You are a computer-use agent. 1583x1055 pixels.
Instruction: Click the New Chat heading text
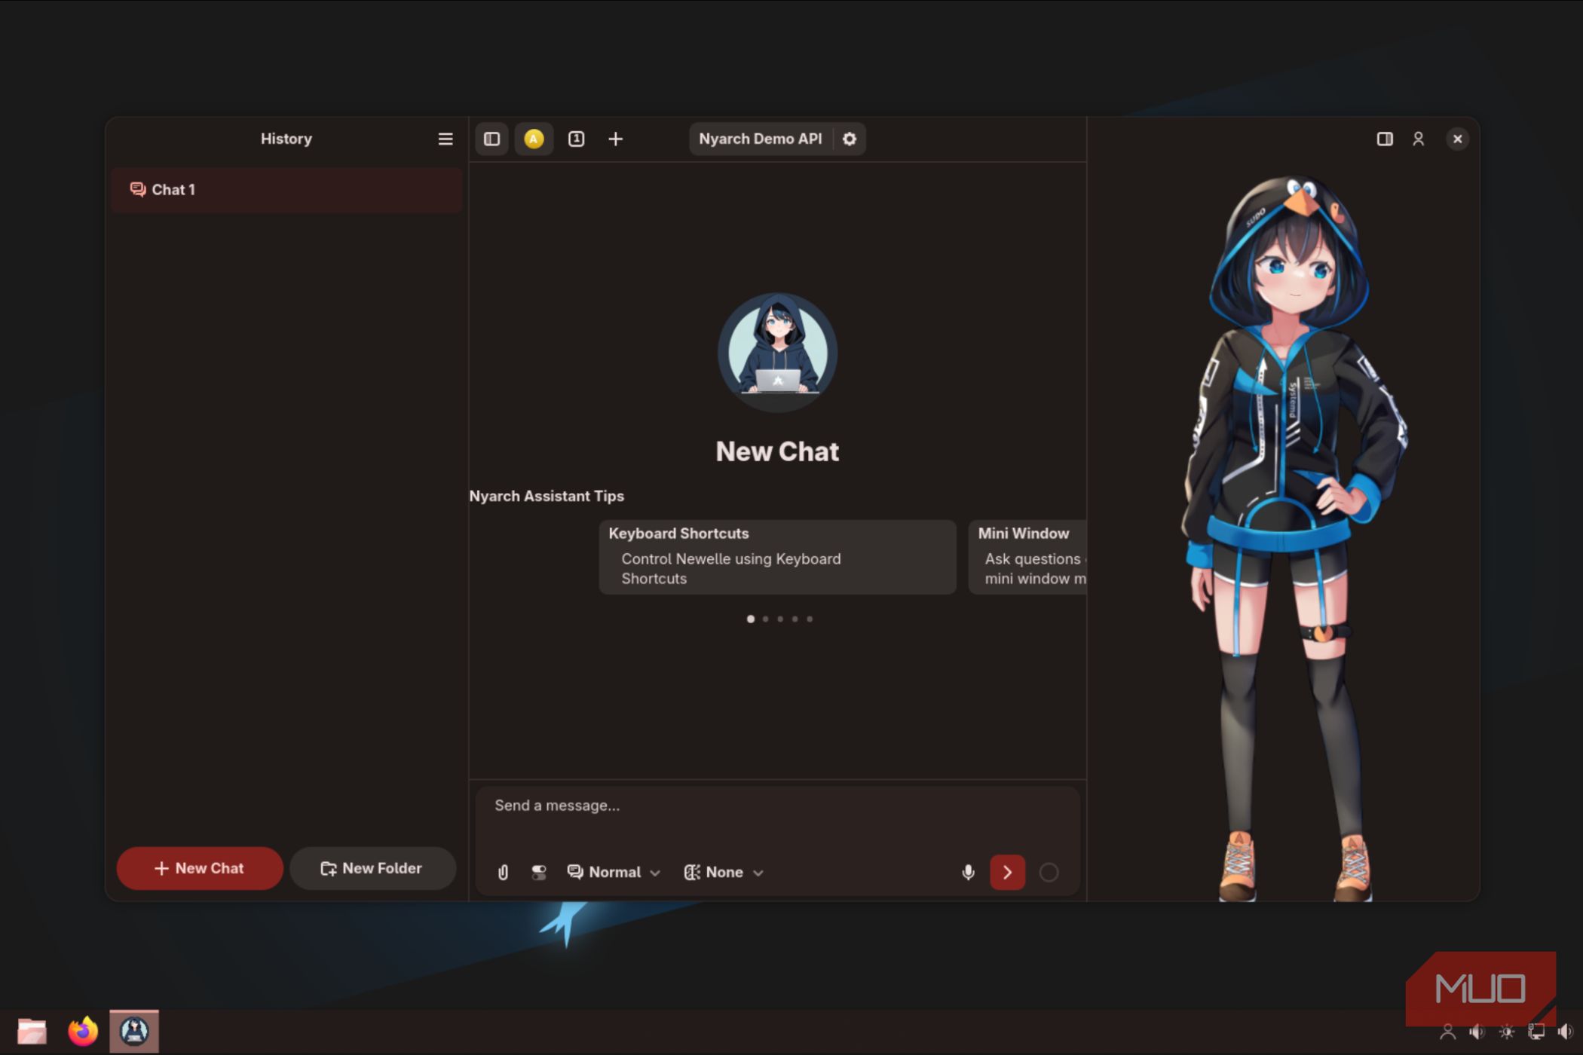pos(777,451)
